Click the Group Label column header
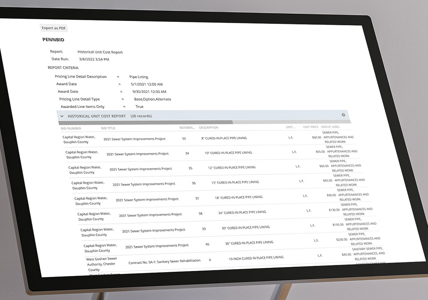The height and width of the screenshot is (300, 428). [x=330, y=127]
